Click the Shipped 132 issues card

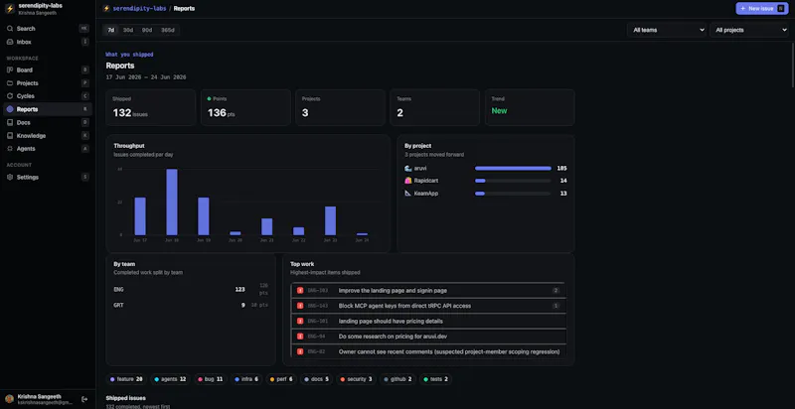tap(151, 107)
